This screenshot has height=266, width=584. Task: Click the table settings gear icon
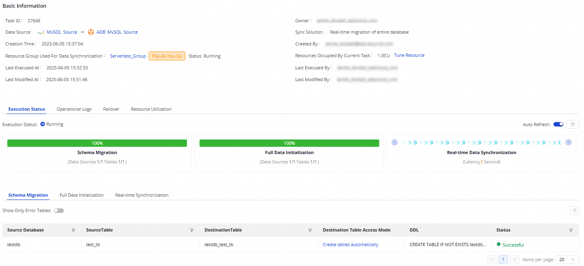tap(575, 210)
